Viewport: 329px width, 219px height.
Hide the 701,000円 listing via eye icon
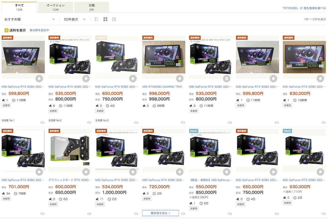(x=42, y=214)
